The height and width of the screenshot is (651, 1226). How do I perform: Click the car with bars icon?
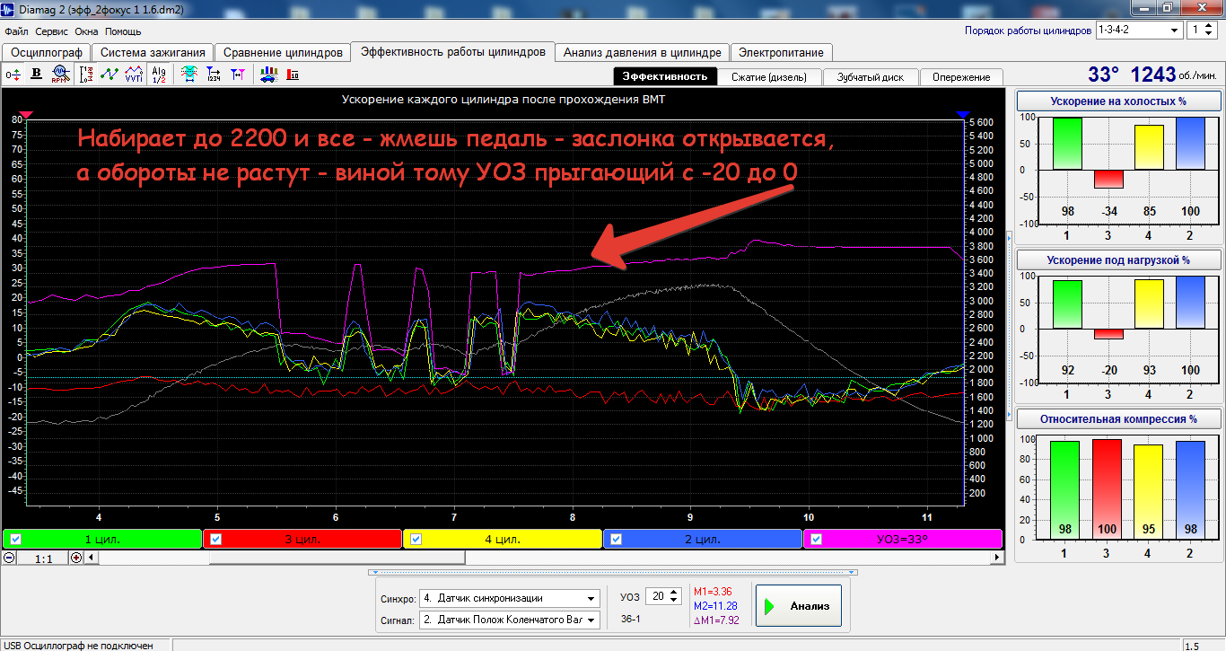(x=268, y=74)
